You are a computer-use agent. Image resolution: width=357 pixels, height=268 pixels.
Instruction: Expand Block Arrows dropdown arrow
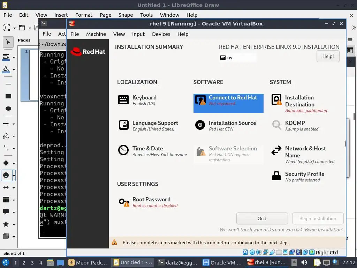(x=14, y=188)
